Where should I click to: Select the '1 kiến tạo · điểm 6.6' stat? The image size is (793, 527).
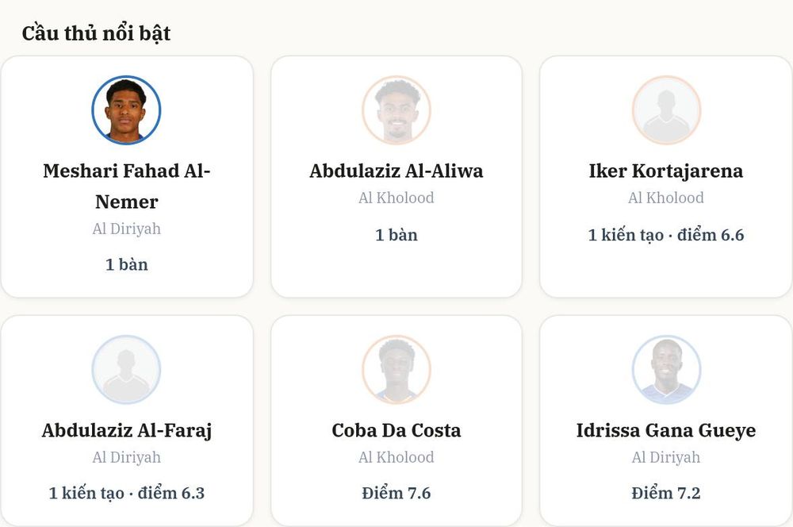[666, 235]
